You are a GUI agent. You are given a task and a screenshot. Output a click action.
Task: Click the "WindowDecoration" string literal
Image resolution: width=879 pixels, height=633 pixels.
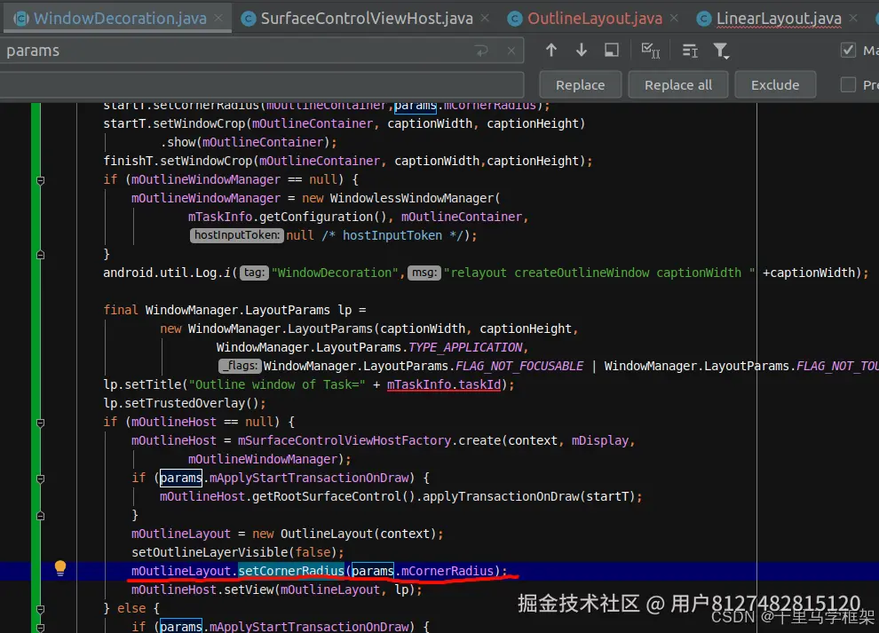(x=335, y=273)
